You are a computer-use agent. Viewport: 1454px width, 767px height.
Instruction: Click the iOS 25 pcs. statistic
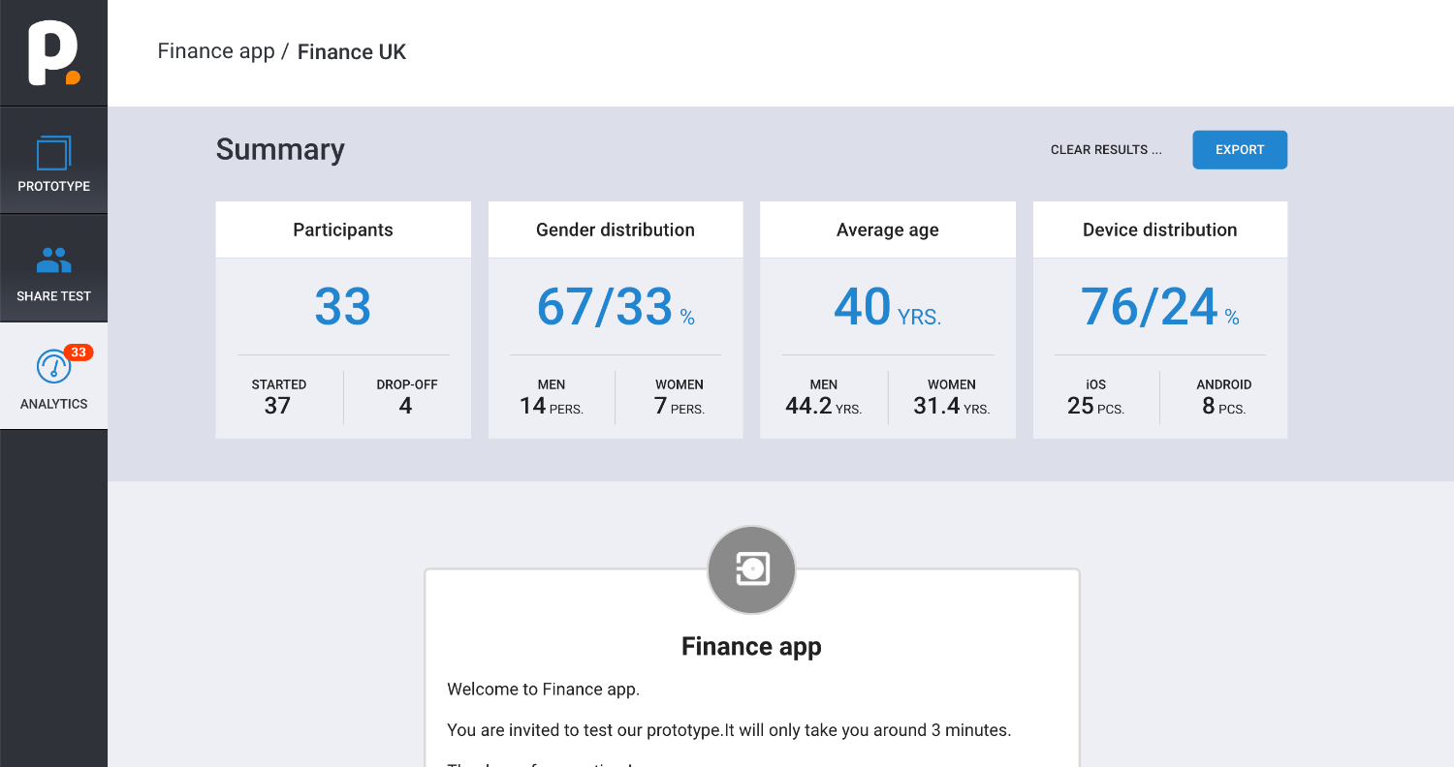1096,397
